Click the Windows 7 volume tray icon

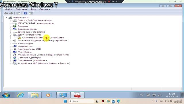[x=160, y=95]
